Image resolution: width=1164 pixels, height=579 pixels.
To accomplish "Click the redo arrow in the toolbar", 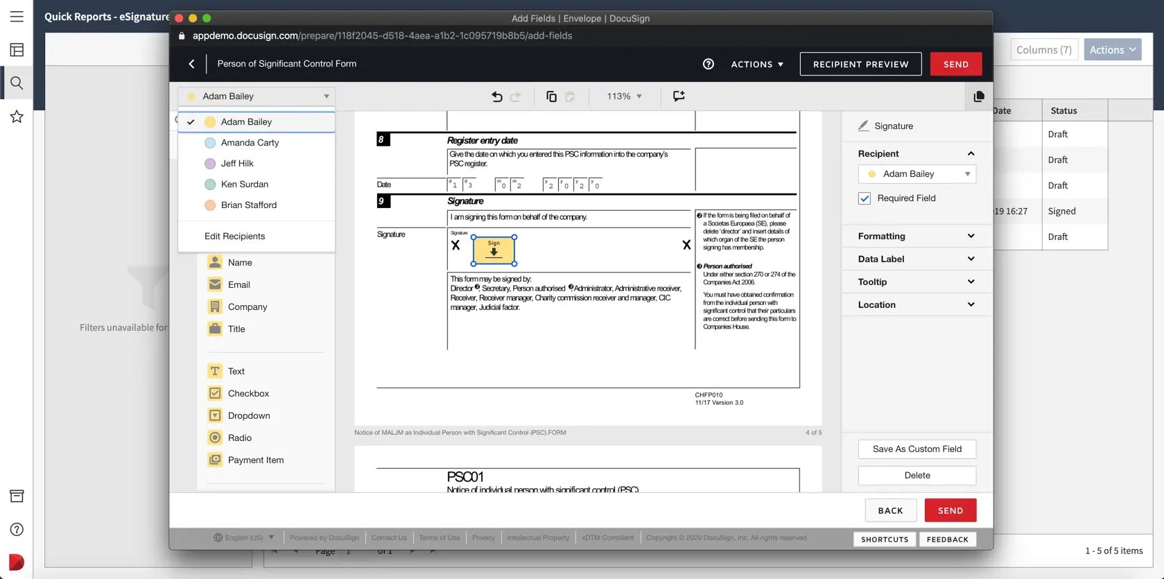I will click(x=515, y=96).
